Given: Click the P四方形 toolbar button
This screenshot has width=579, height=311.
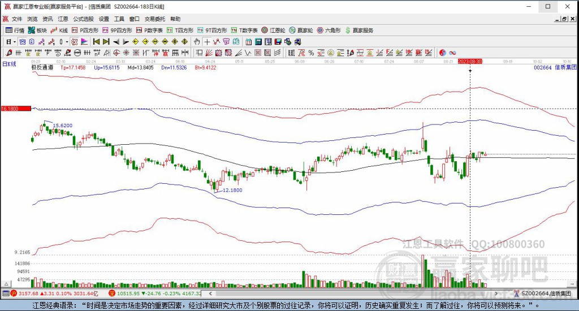Looking at the screenshot, I should [85, 31].
